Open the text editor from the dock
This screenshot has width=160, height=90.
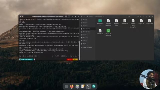tap(83, 86)
